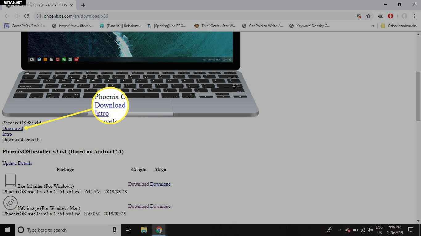This screenshot has height=236, width=421.
Task: Click the ENG US language indicator
Action: click(x=379, y=230)
